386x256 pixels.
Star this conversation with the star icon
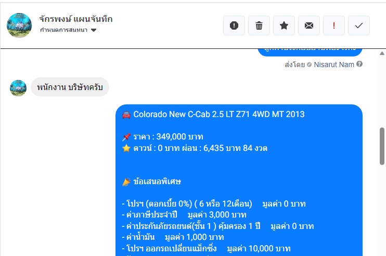click(x=284, y=25)
